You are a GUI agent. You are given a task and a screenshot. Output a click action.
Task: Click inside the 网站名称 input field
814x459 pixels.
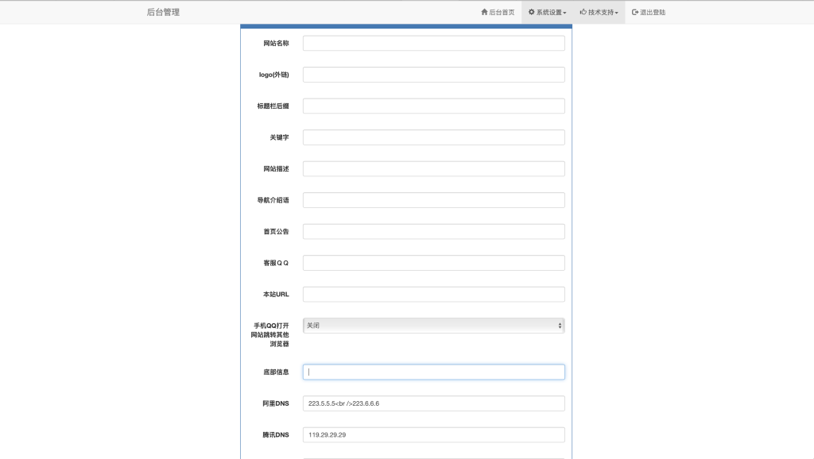coord(433,43)
